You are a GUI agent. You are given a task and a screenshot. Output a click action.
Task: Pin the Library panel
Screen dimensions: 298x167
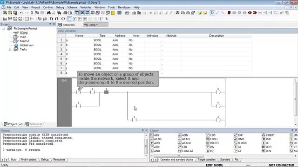[292, 130]
